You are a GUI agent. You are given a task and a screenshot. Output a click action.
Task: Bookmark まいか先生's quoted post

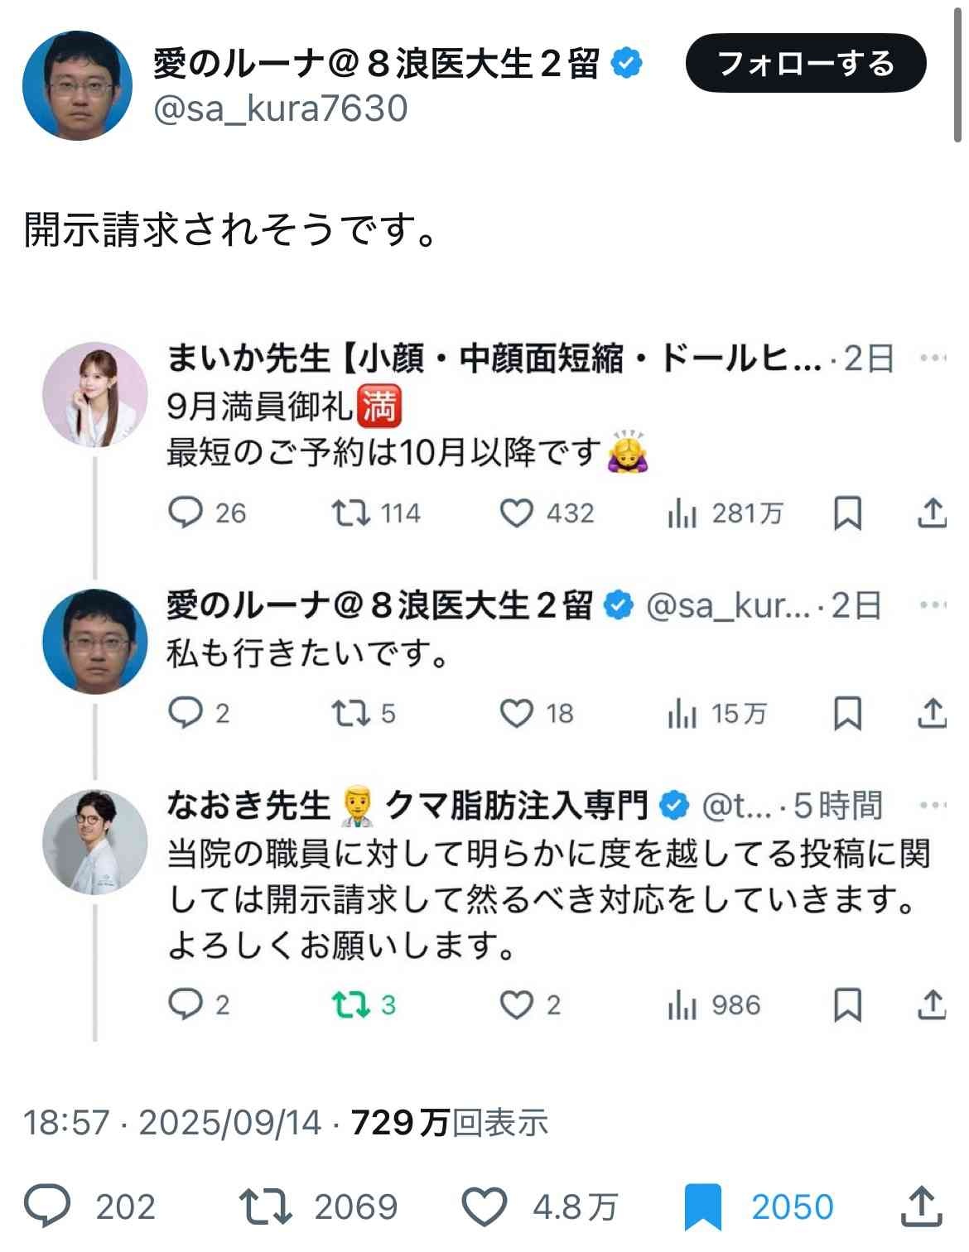[x=847, y=513]
